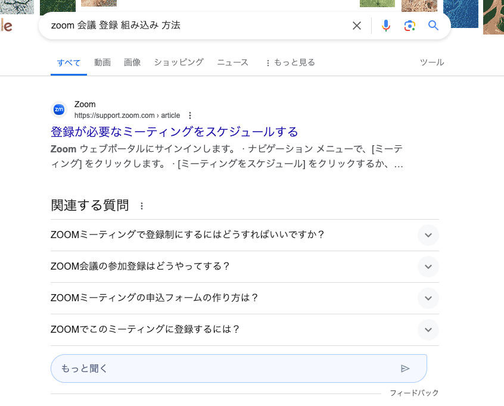Expand ZOOMミーティングの申込フォームの作り方は question
Image resolution: width=504 pixels, height=406 pixels.
[x=428, y=298]
